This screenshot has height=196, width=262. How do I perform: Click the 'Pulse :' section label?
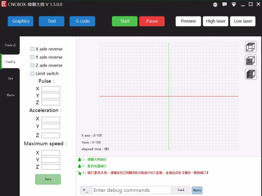(46, 81)
